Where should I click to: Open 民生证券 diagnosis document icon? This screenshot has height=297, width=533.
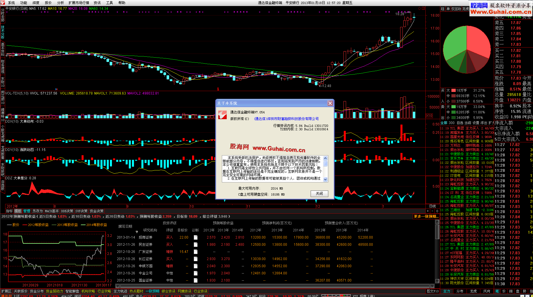pyautogui.click(x=196, y=245)
